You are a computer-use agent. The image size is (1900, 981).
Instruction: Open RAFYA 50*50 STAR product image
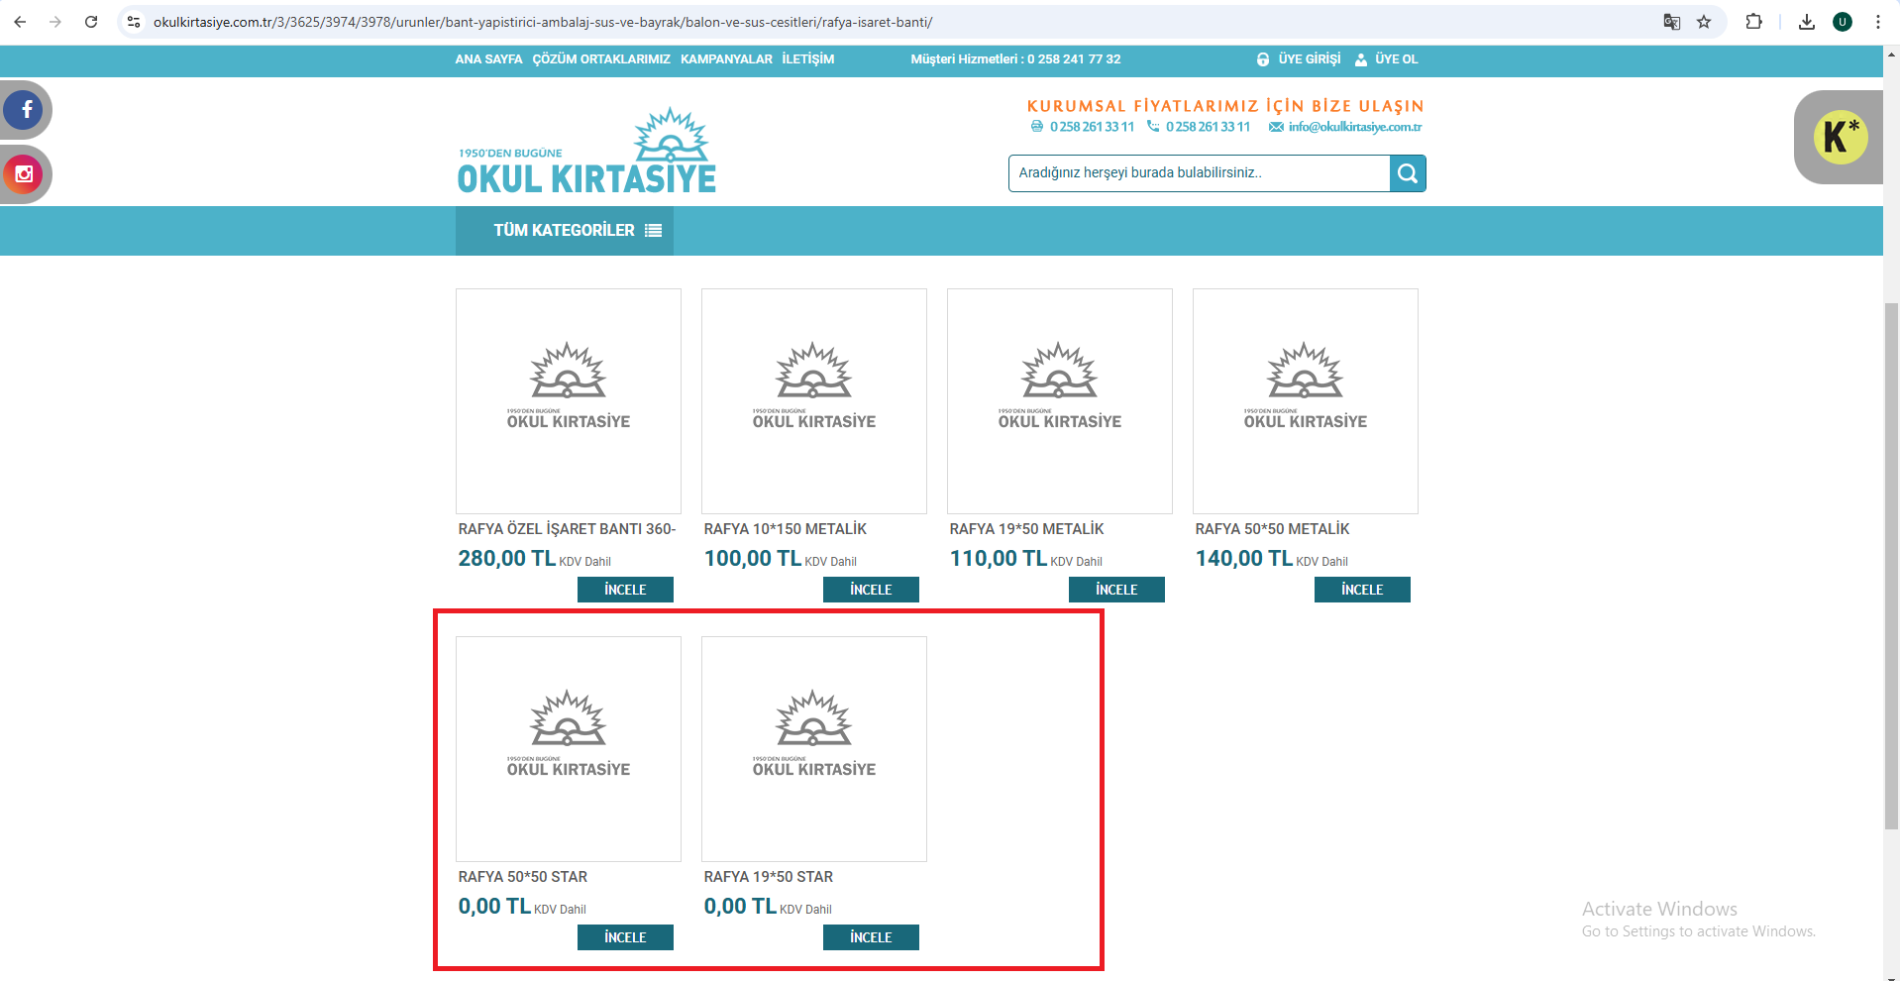569,749
